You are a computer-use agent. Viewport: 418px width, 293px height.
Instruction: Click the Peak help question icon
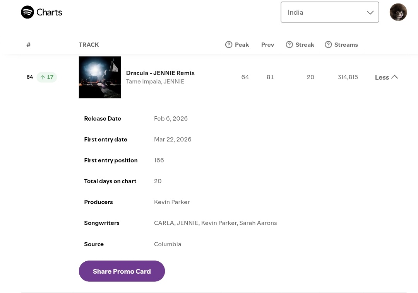click(229, 44)
